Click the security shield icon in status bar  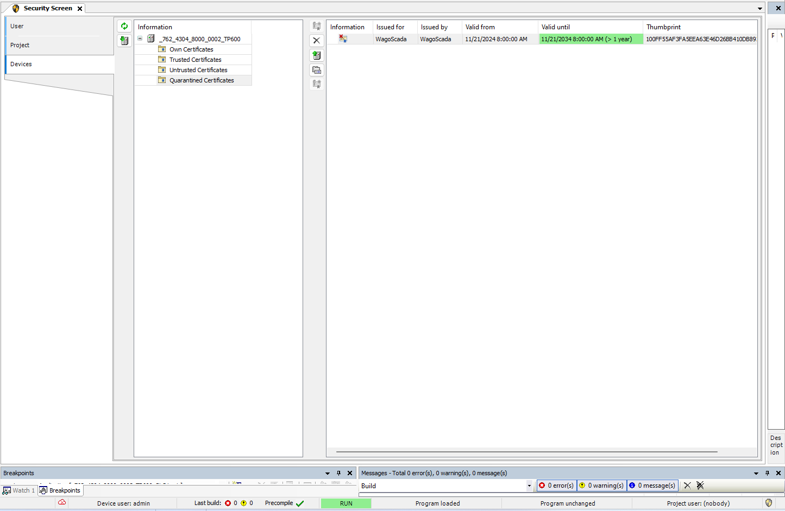coord(769,503)
